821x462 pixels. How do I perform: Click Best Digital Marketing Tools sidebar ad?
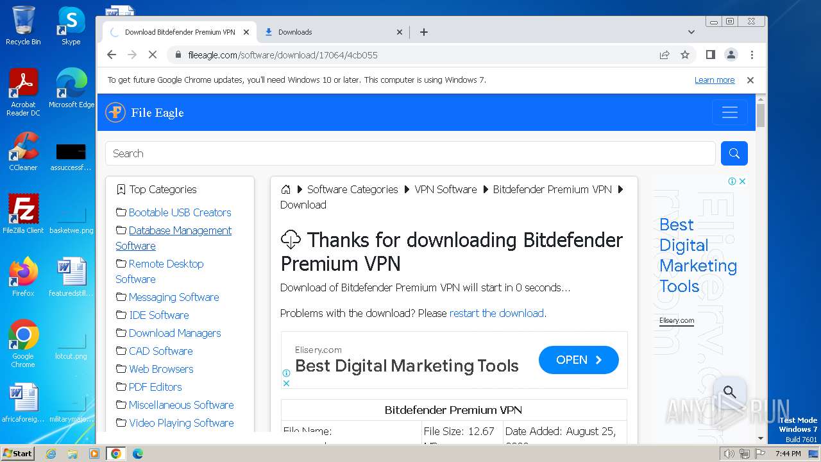point(698,255)
